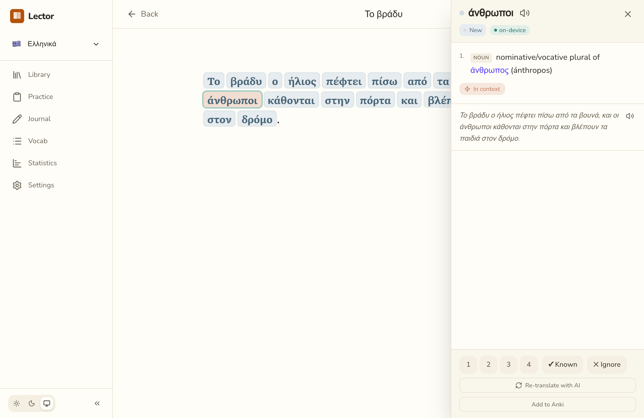Collapse the sidebar with double chevron
644x418 pixels.
(x=97, y=403)
